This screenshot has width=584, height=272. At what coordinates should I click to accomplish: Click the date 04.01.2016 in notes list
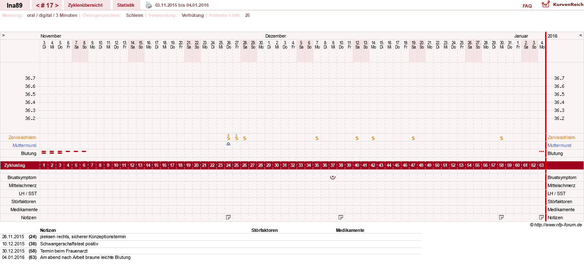[13, 257]
